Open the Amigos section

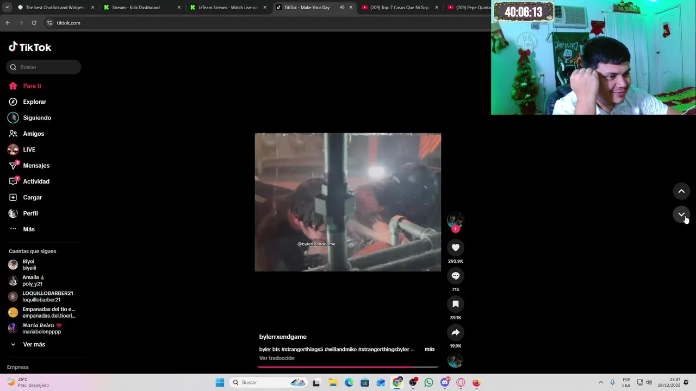(27, 134)
